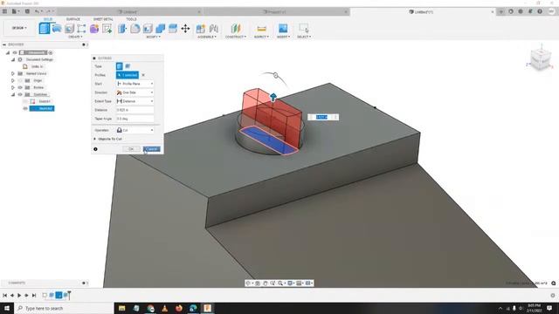Switch to the Surface tab
This screenshot has width=559, height=314.
(x=73, y=19)
